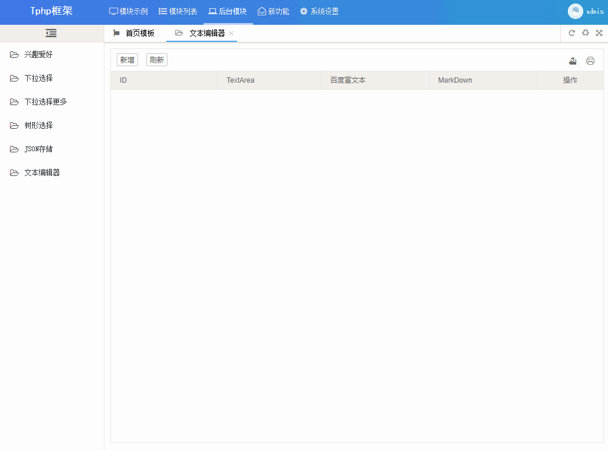Screen dimensions: 608x450
Task: Click the folder icon beside 下拉选择
Action: pyautogui.click(x=14, y=79)
